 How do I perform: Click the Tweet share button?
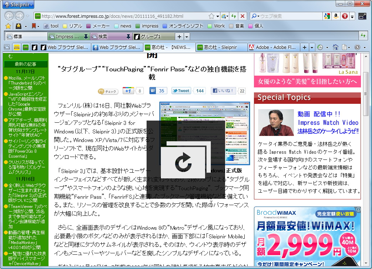click(181, 91)
